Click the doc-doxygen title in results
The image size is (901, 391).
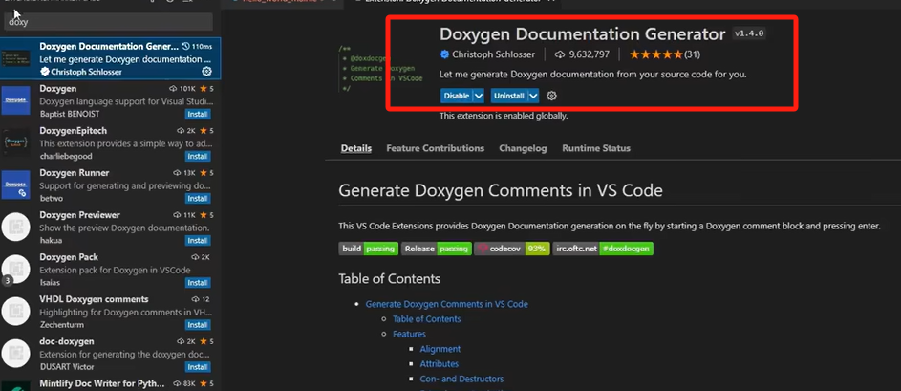(x=67, y=341)
